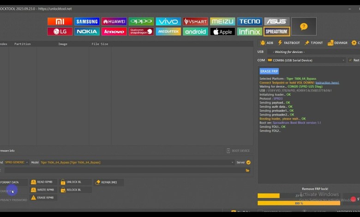Select the Qualcomm Snapdragon tile

click(x=141, y=31)
